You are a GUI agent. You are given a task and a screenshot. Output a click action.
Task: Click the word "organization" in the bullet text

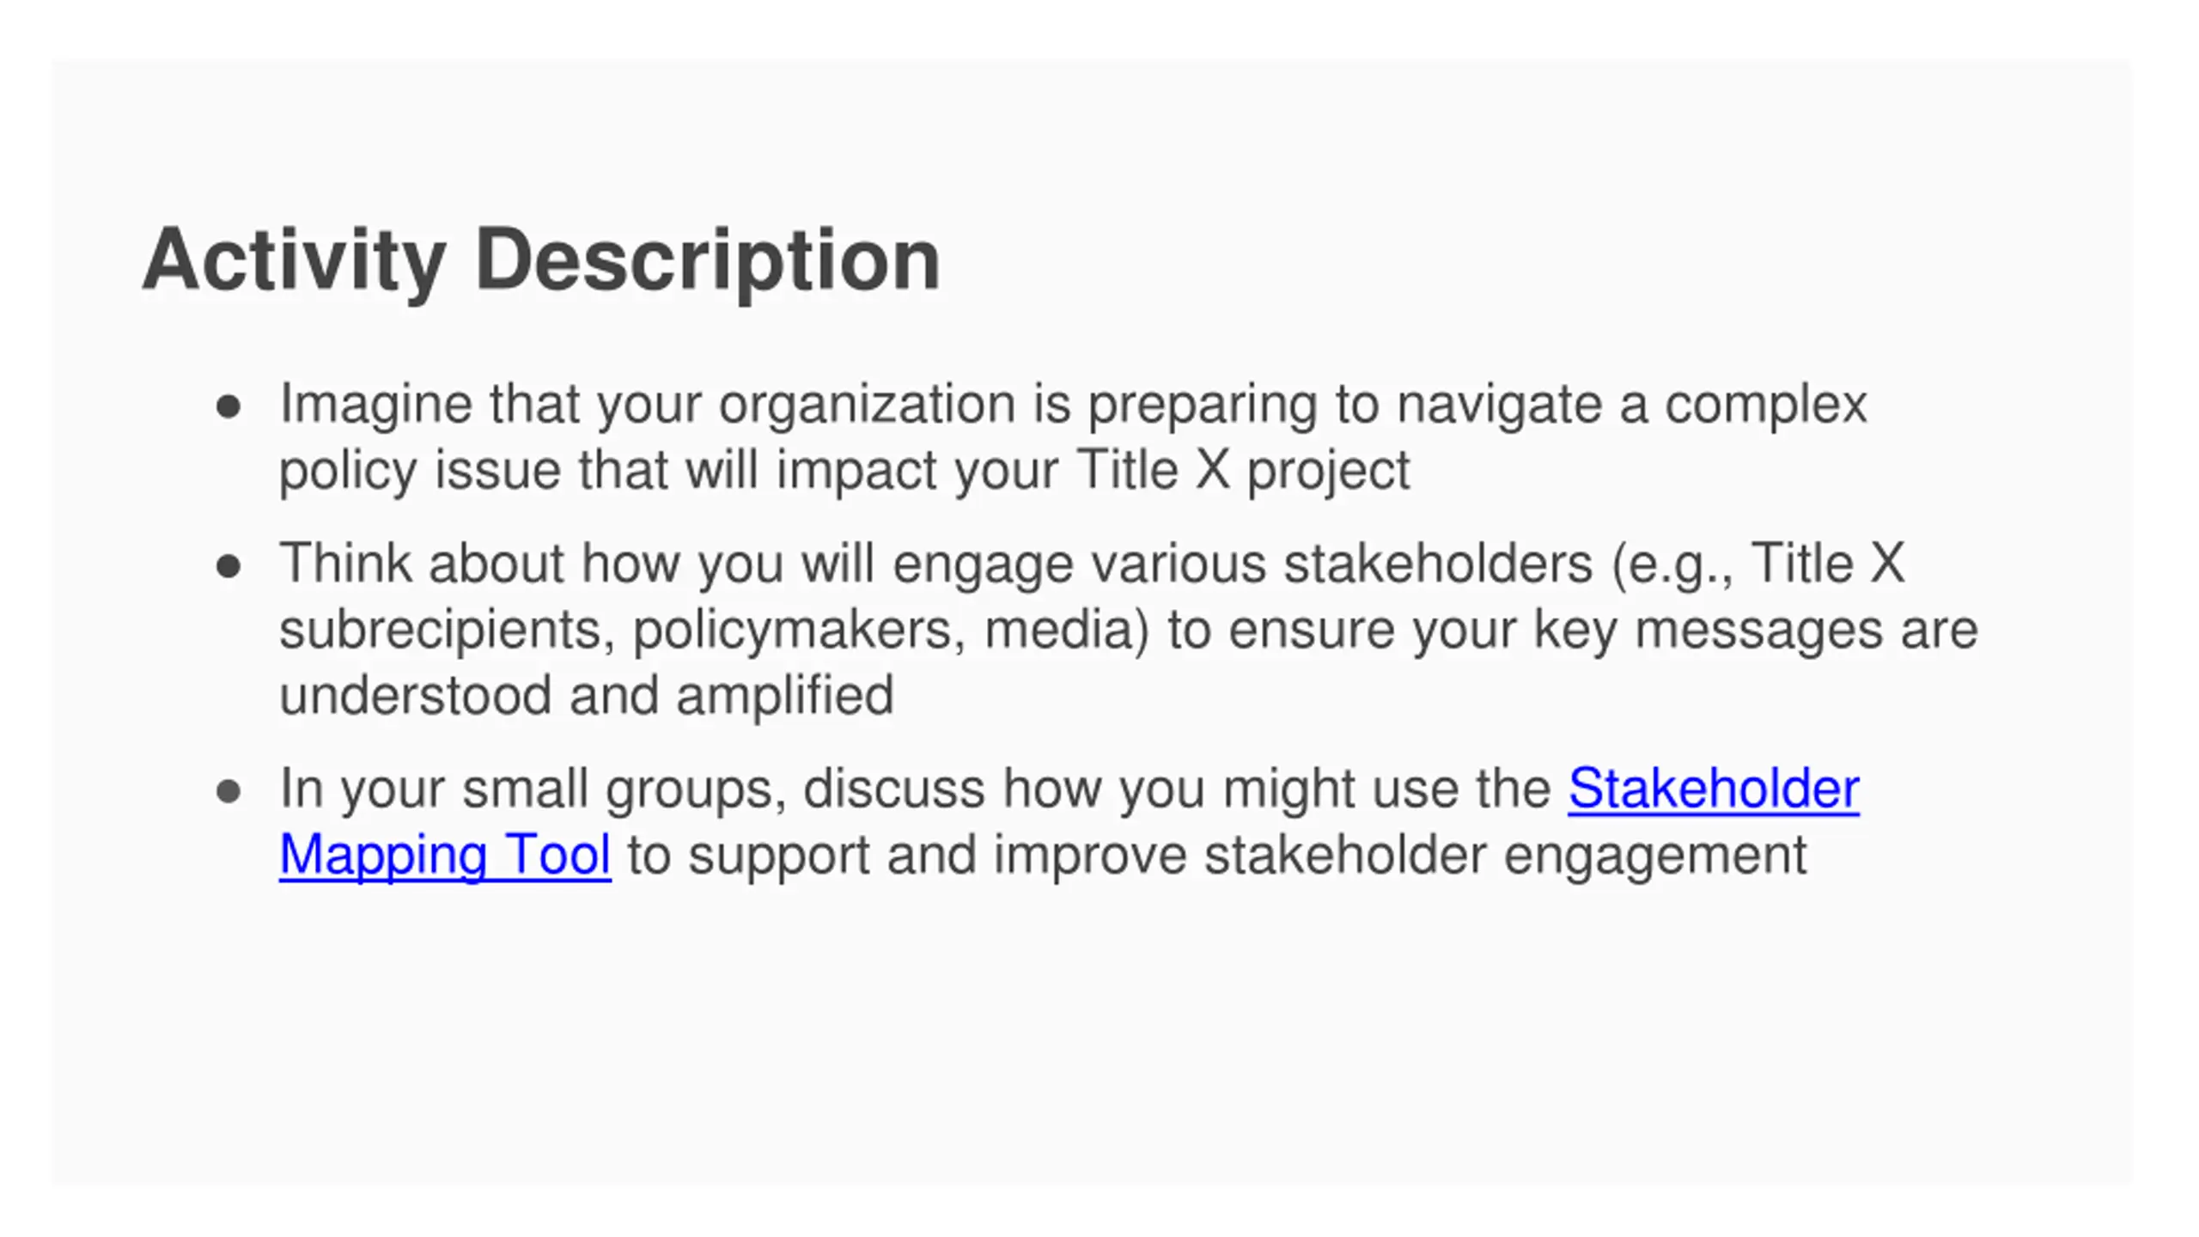point(867,405)
